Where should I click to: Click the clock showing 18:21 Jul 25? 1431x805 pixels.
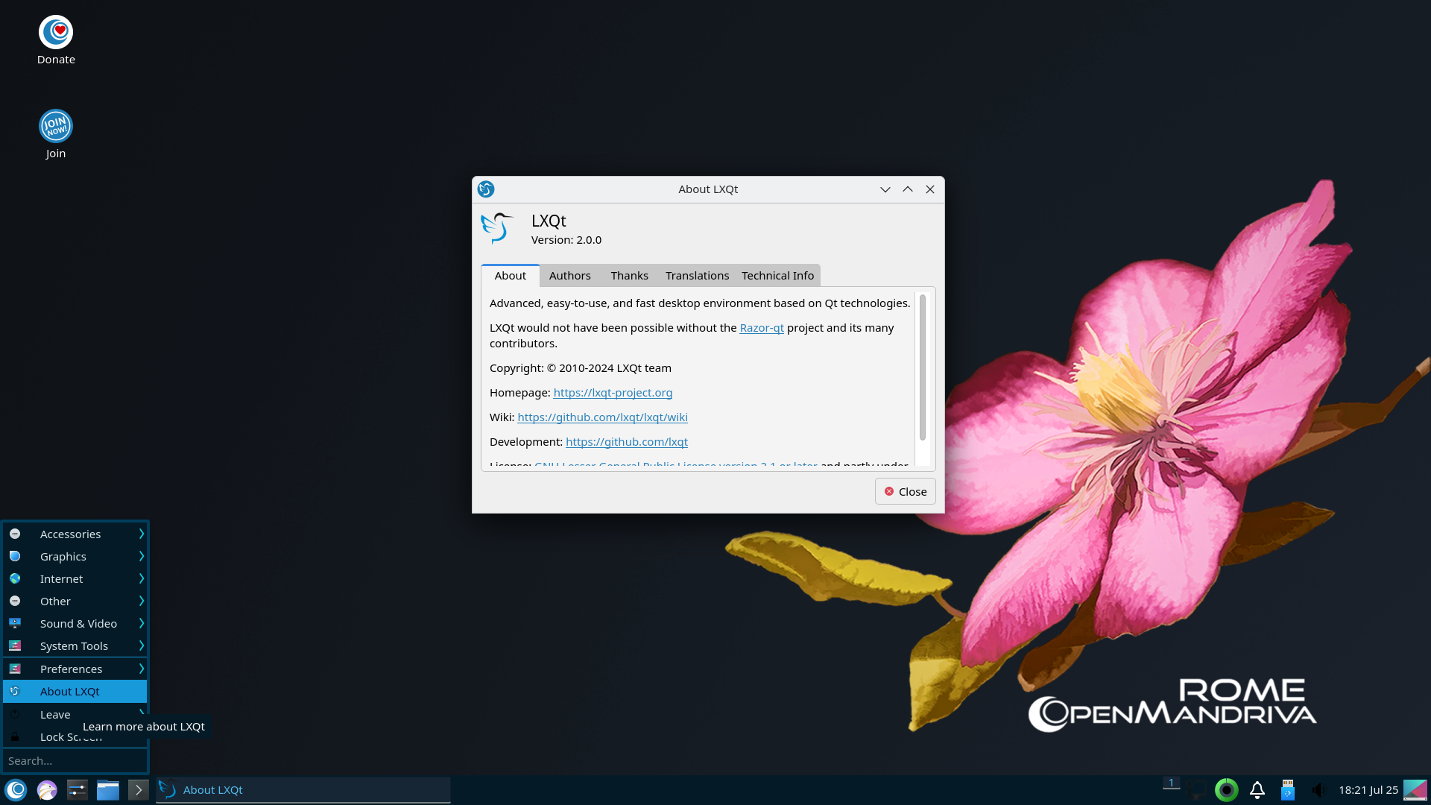pos(1368,790)
